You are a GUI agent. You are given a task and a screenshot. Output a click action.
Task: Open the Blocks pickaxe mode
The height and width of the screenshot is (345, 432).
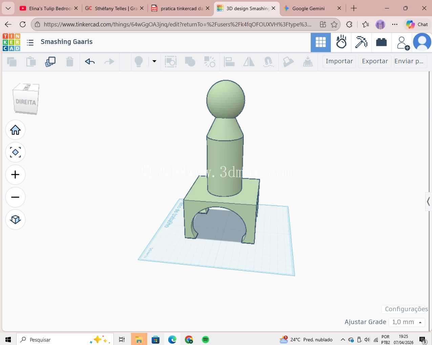click(361, 42)
